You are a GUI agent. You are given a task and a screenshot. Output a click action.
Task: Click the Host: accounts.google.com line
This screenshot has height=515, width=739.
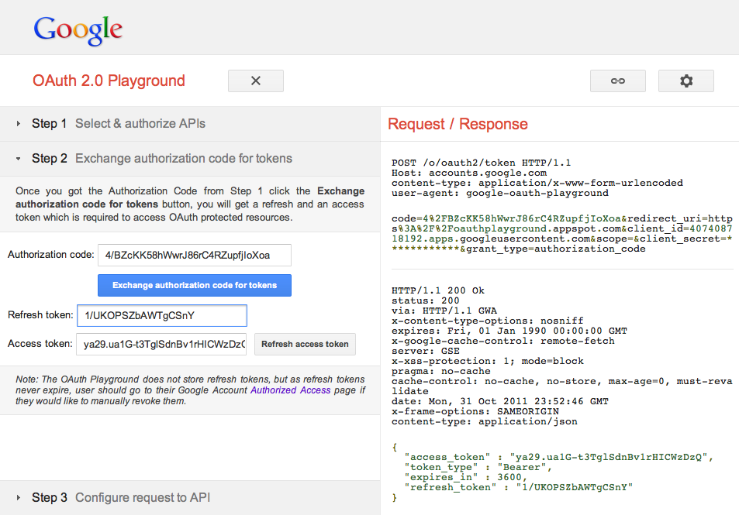469,173
